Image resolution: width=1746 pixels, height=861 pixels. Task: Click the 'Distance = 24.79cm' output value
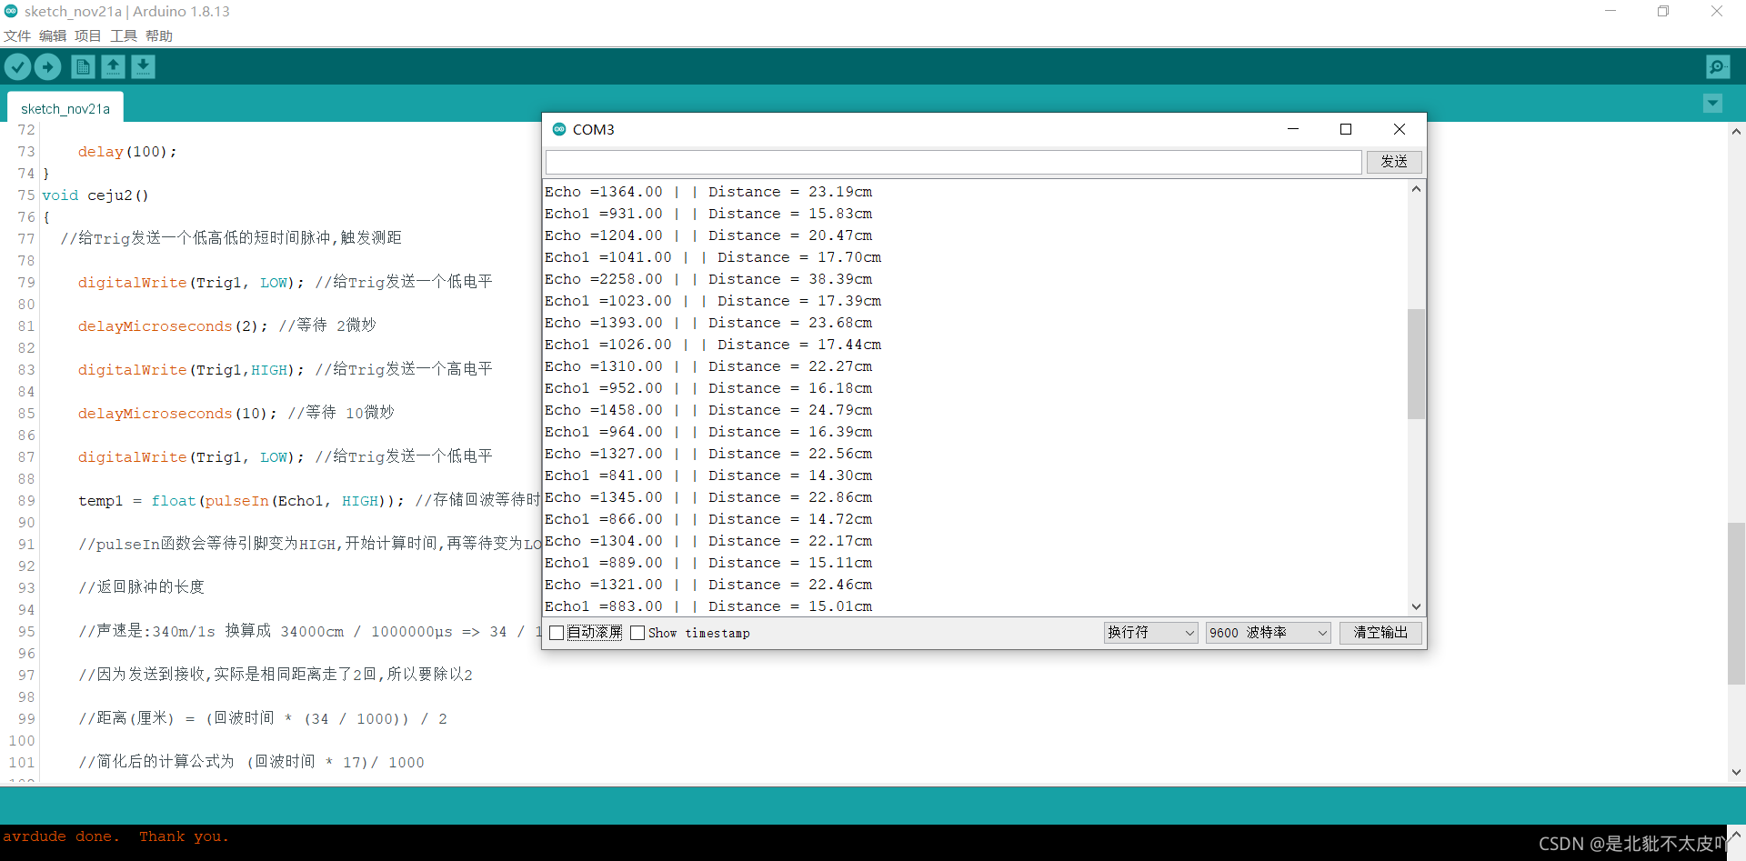point(790,410)
